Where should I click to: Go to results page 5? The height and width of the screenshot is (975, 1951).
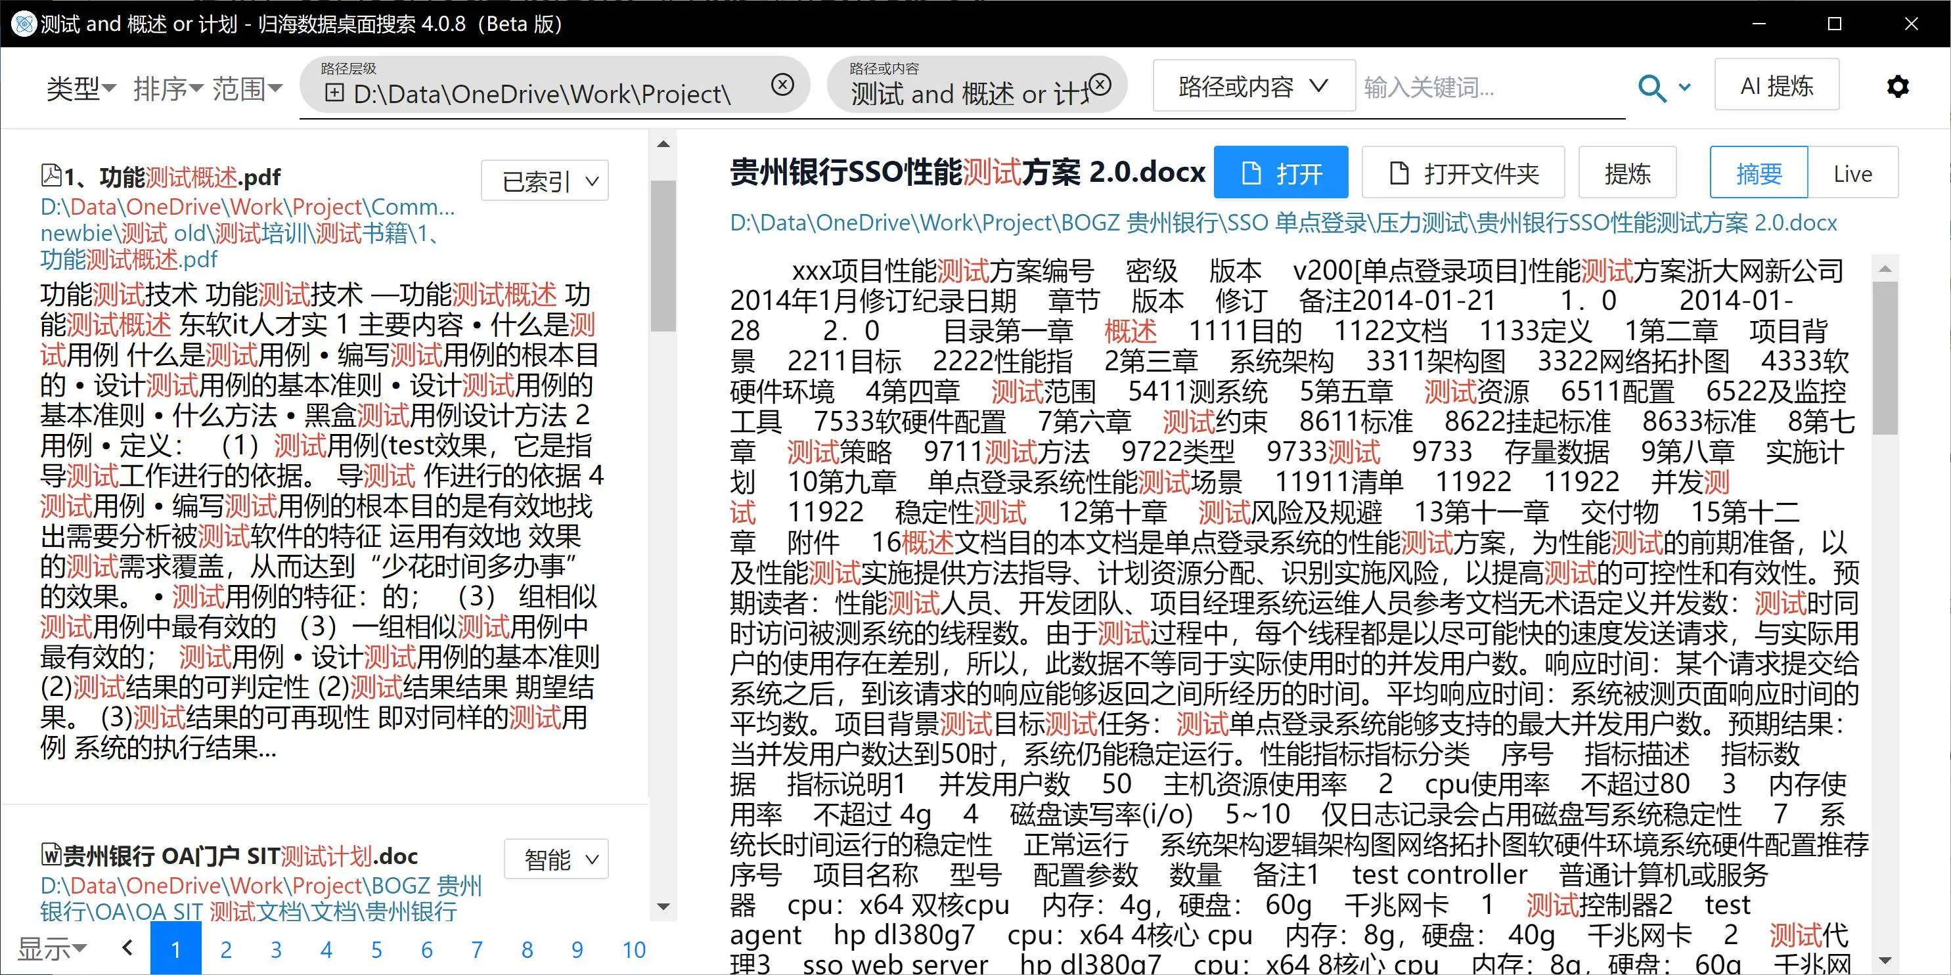tap(376, 949)
